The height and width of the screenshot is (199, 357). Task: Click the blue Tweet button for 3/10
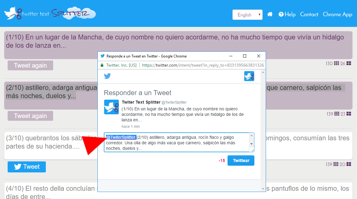pos(27,167)
